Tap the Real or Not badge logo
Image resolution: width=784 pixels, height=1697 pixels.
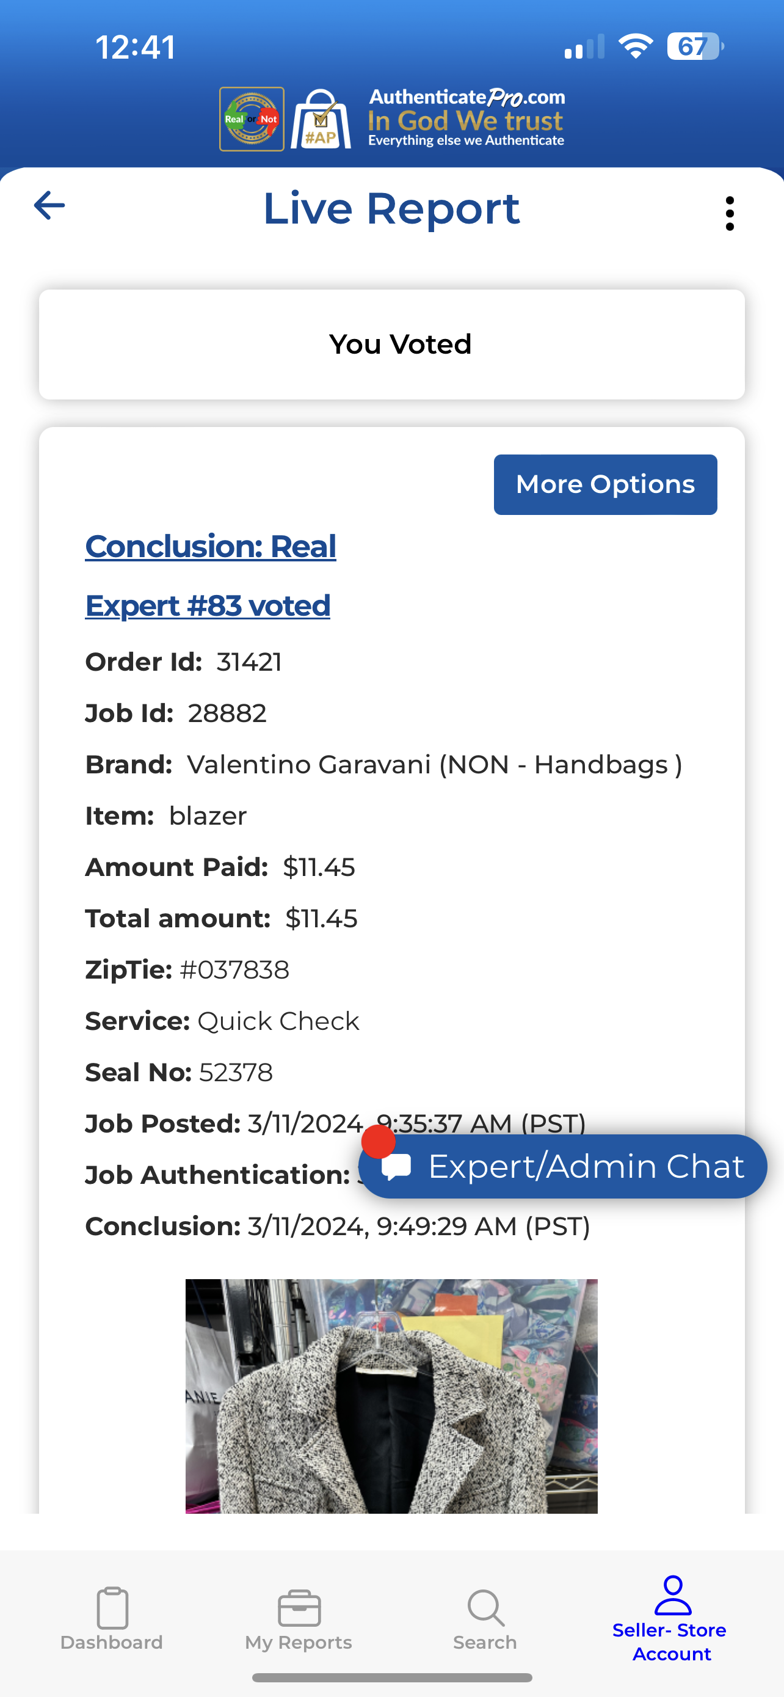point(252,119)
